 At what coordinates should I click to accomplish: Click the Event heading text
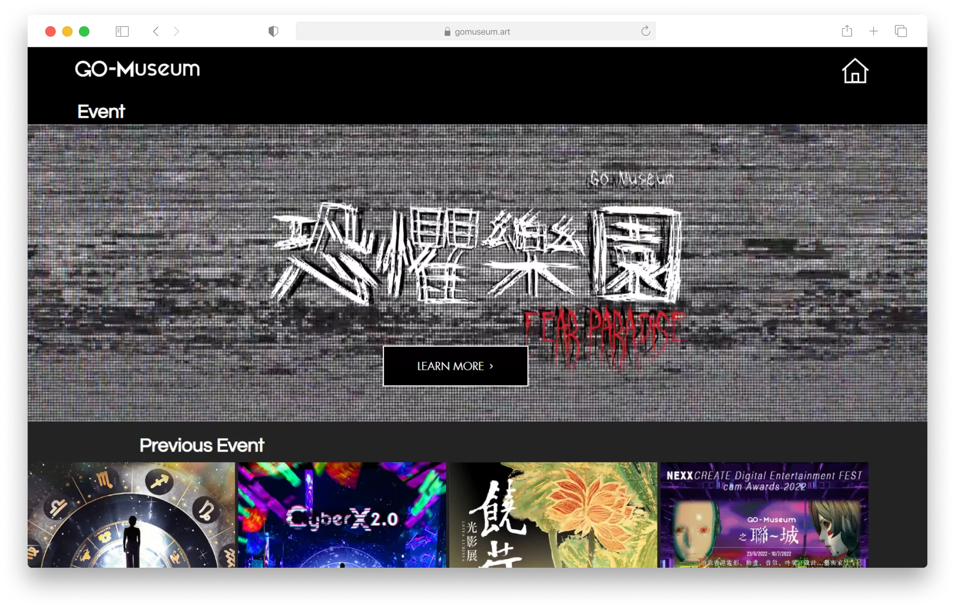pos(101,111)
